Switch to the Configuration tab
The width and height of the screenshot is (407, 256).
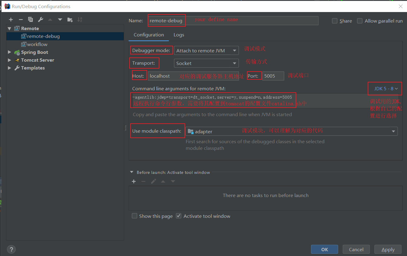[149, 35]
